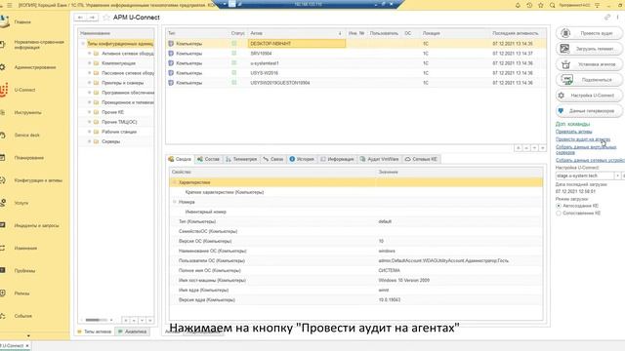The height and width of the screenshot is (351, 625).
Task: Open notifications bell in title bar
Action: pyautogui.click(x=518, y=5)
